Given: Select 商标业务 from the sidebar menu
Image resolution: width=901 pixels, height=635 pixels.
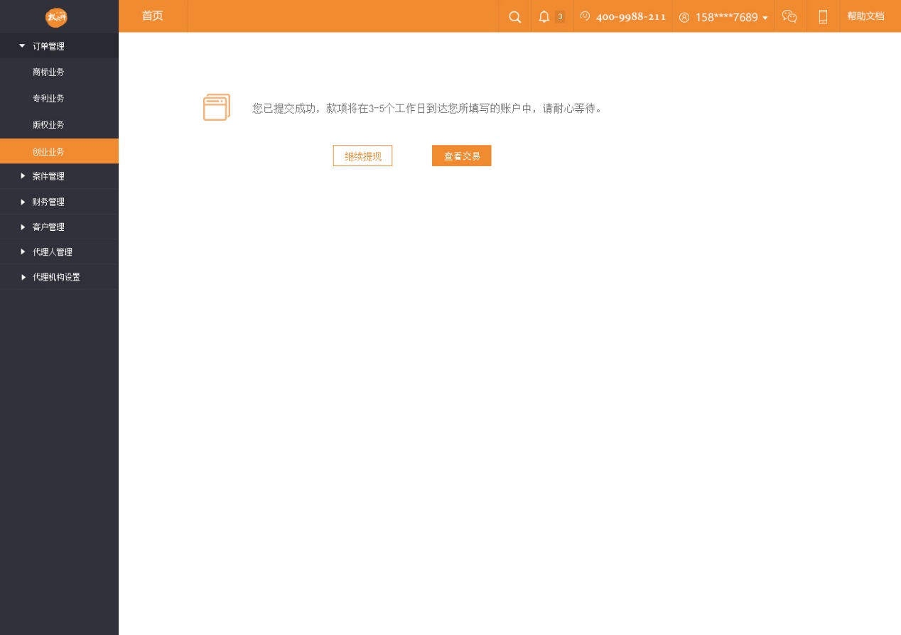Looking at the screenshot, I should (48, 72).
